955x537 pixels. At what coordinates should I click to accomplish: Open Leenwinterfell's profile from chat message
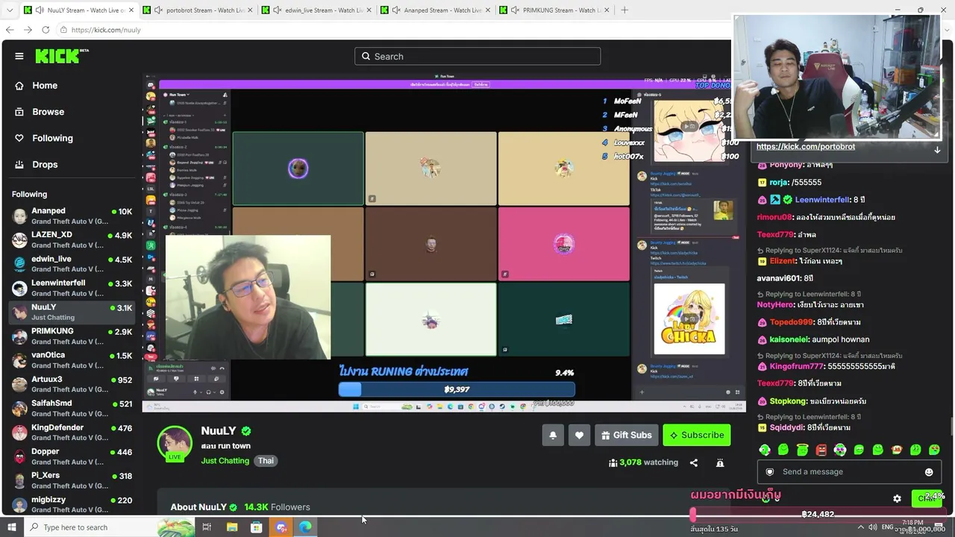pyautogui.click(x=822, y=200)
